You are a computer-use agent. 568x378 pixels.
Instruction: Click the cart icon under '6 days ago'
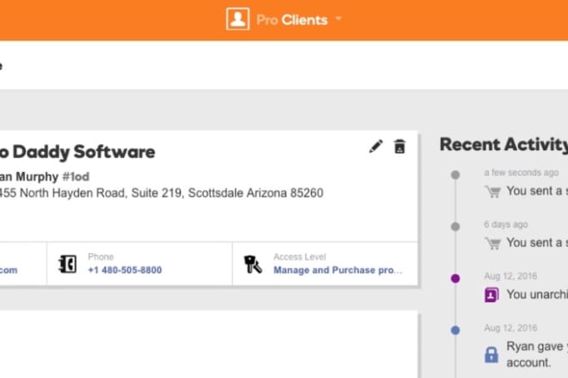pos(493,243)
